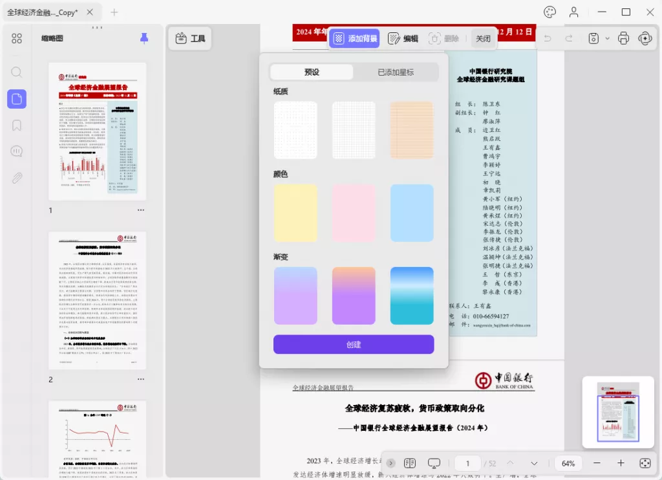Switch to the 已添加星标 tab
Screen dimensions: 662x480
(x=396, y=72)
